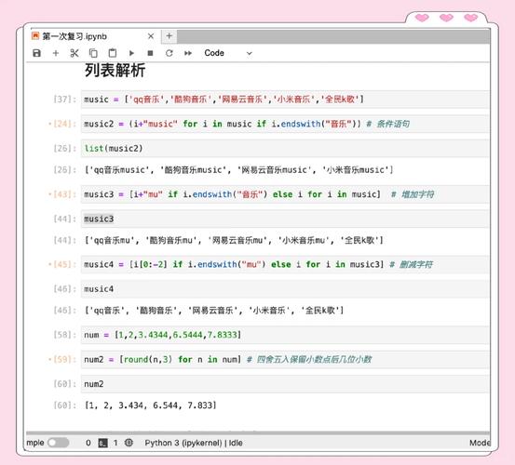
Task: Click the 列表解析 heading
Action: [115, 71]
